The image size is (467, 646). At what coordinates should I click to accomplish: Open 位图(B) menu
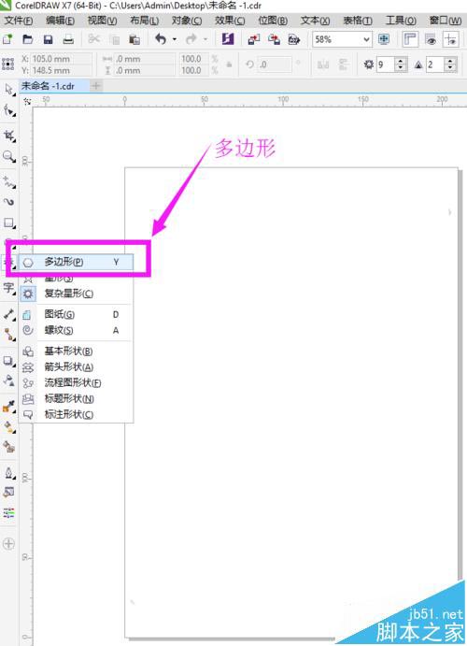(x=273, y=21)
